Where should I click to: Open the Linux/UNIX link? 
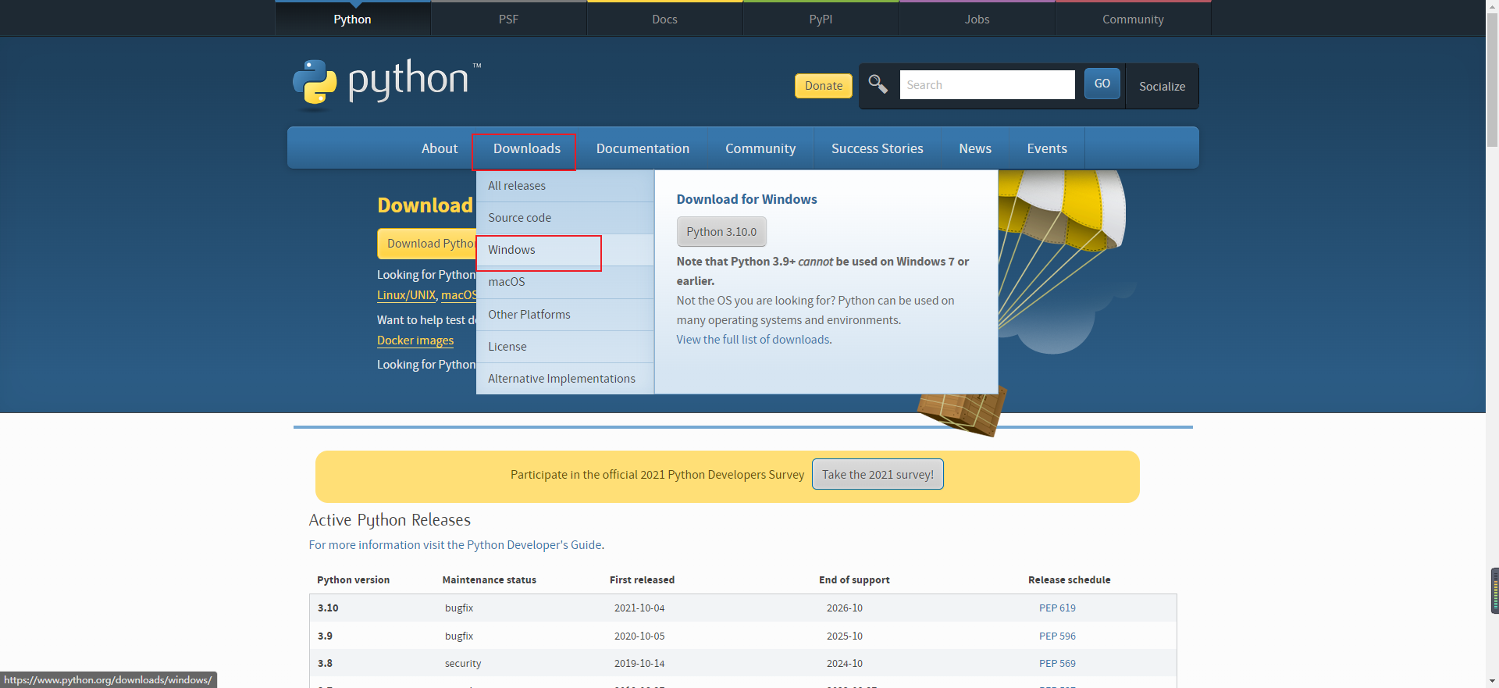click(406, 295)
